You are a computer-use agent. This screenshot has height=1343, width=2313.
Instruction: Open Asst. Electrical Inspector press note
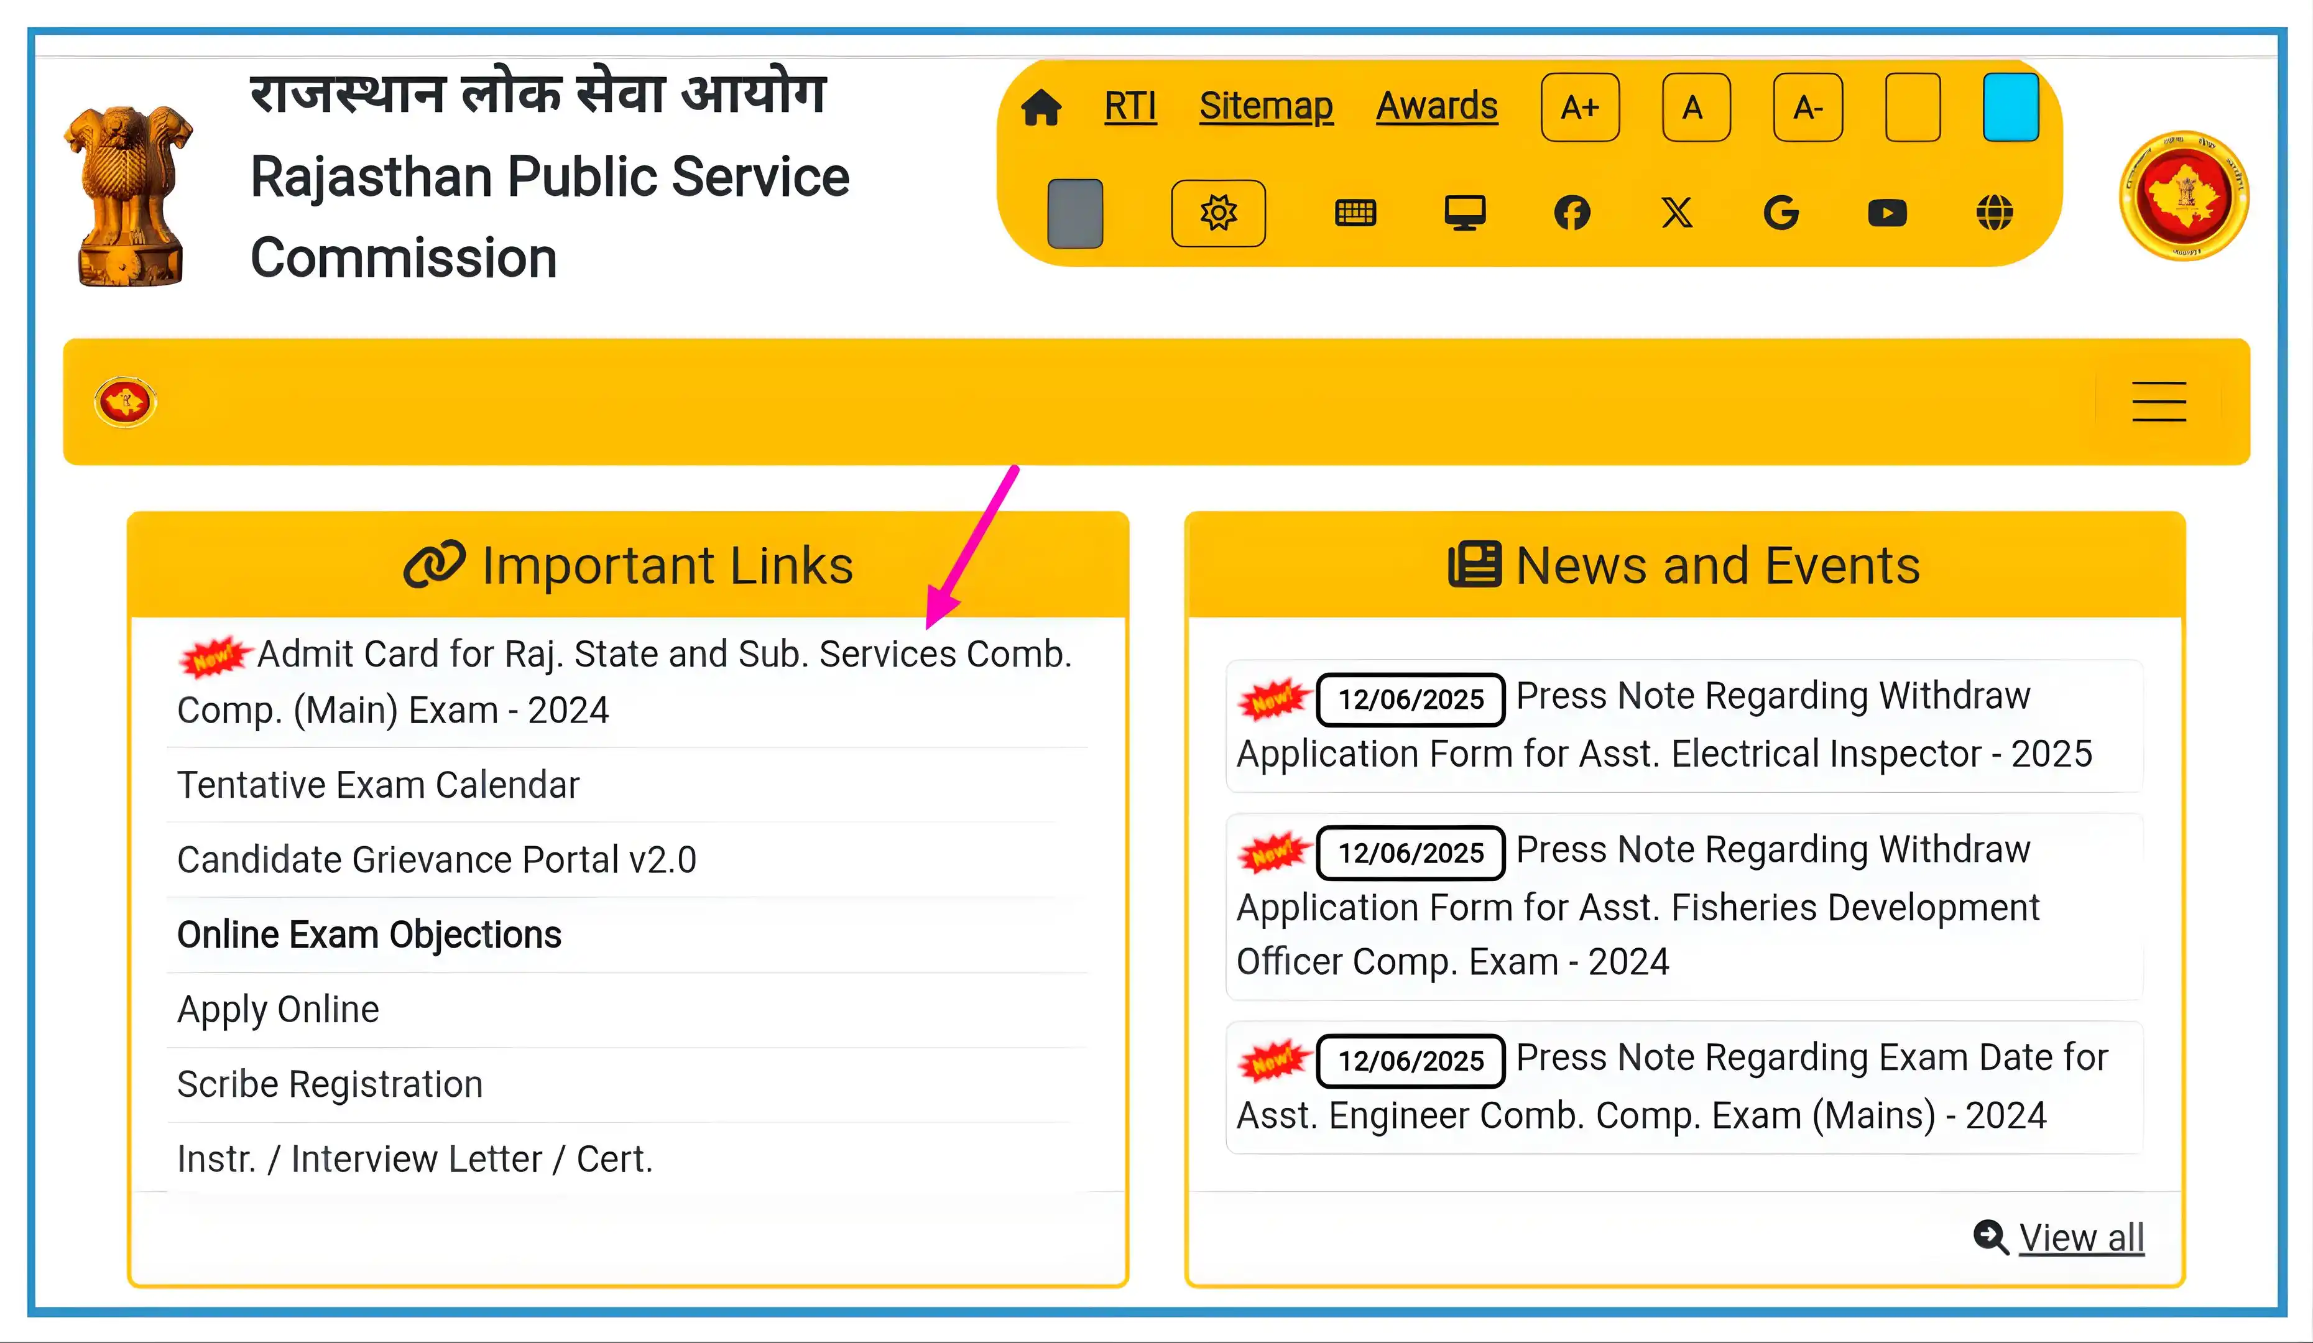[x=1683, y=725]
